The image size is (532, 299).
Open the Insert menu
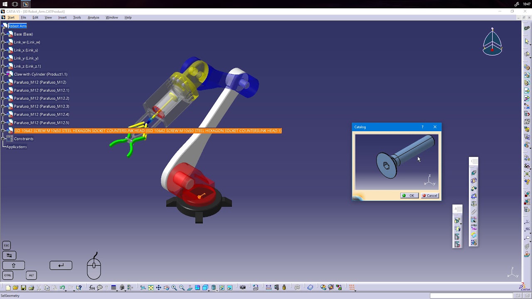(x=62, y=17)
